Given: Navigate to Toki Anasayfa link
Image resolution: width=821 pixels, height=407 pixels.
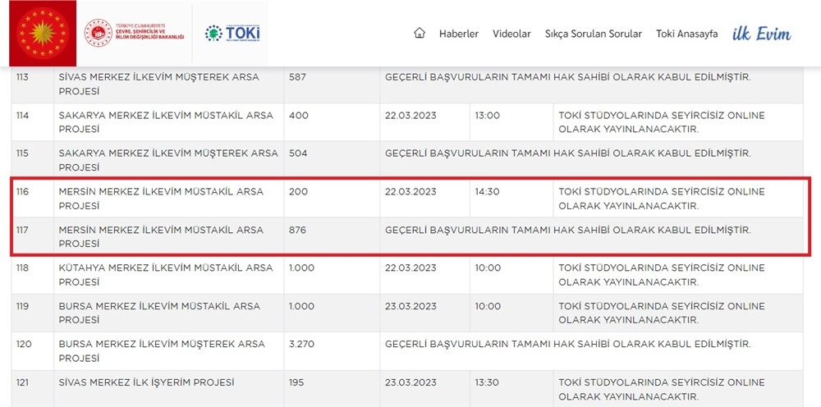Looking at the screenshot, I should [x=686, y=34].
